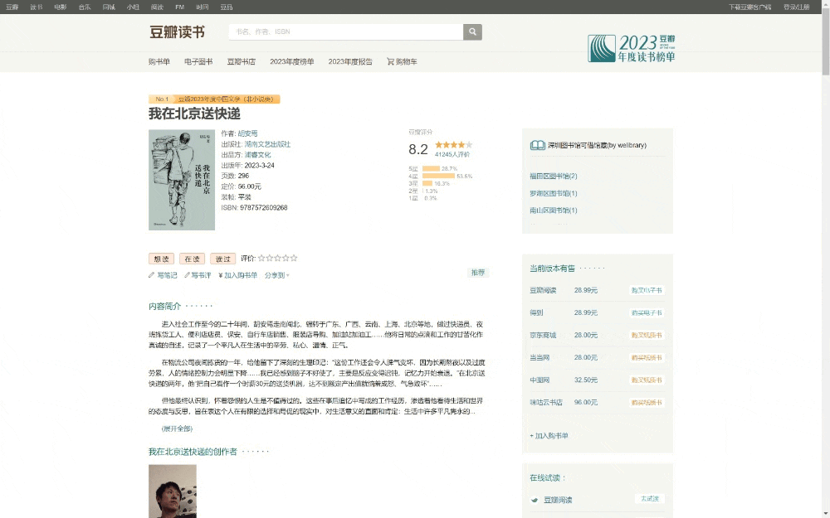Image resolution: width=830 pixels, height=518 pixels.
Task: Click the 购买纸质书 button for 京东商城
Action: tap(647, 335)
